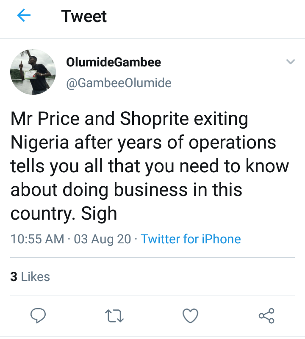Retweet OlumideGambee's tweet
This screenshot has height=339, width=305.
[x=114, y=315]
